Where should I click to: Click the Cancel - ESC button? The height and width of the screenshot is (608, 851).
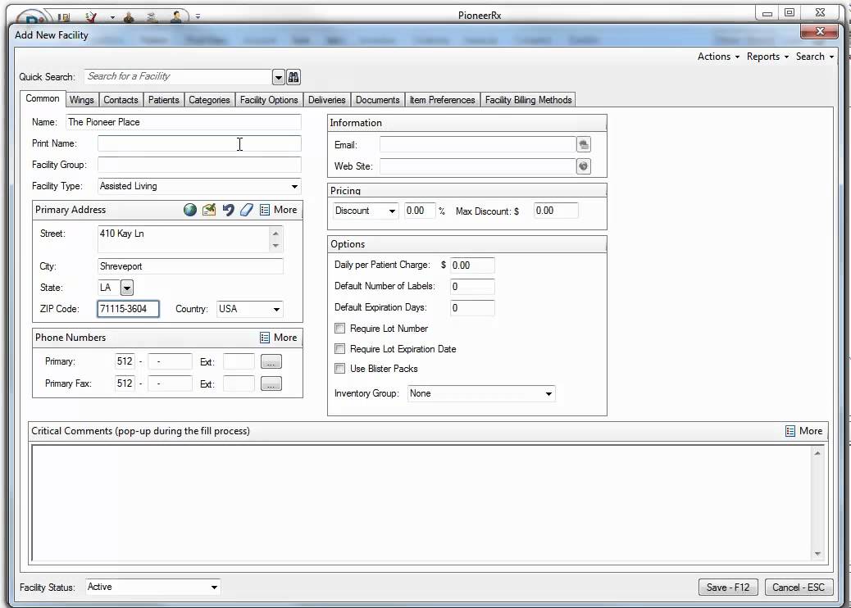click(x=799, y=587)
